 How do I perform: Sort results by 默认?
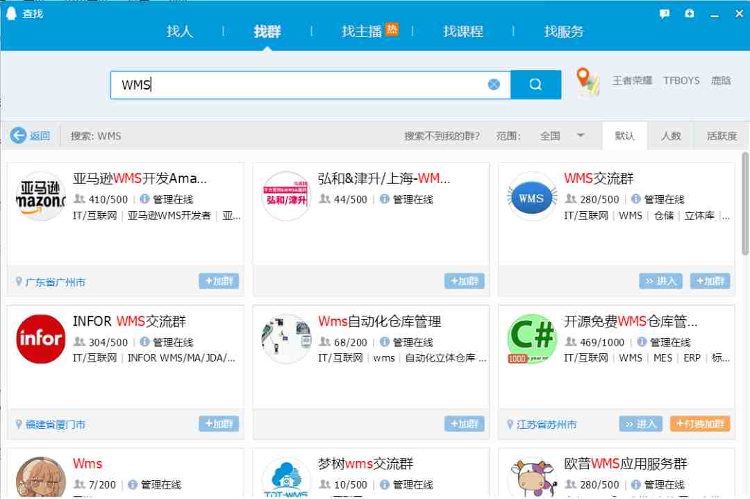click(625, 136)
